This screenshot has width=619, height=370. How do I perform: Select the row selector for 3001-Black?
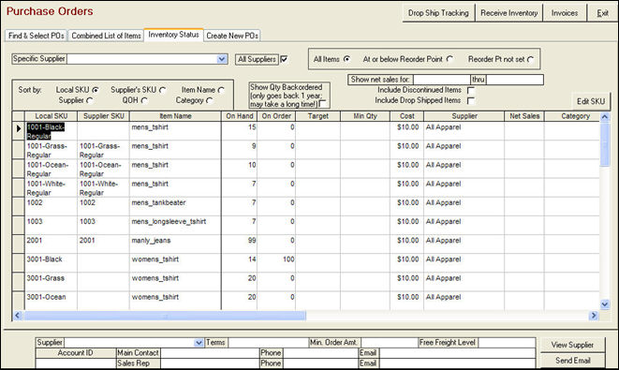point(19,263)
